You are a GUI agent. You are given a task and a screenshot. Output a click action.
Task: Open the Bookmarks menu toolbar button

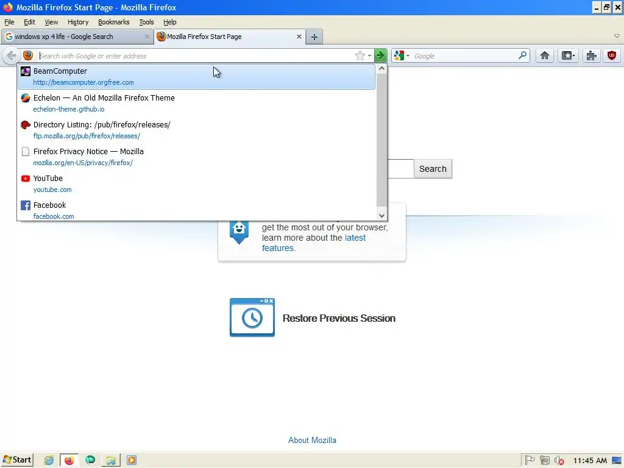[568, 55]
